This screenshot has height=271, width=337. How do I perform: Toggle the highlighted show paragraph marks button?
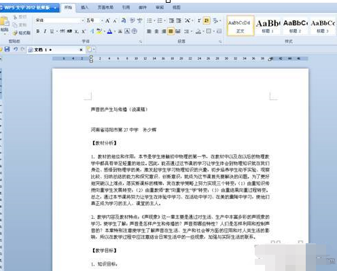[x=207, y=20]
